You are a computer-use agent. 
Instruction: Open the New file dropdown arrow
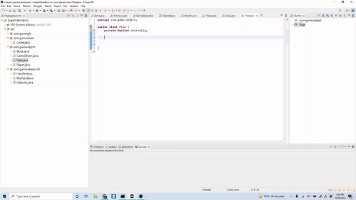tap(6, 11)
